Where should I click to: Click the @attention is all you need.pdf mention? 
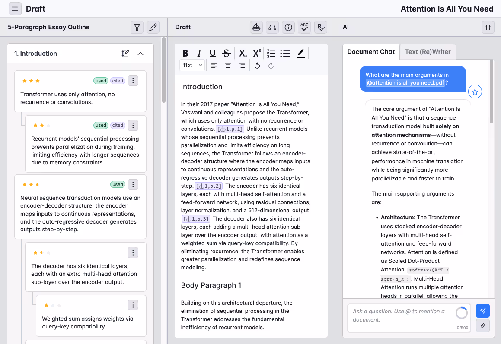(405, 83)
